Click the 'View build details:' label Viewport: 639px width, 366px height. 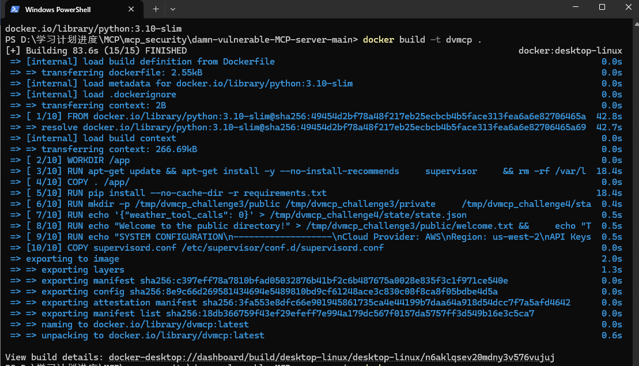(x=54, y=357)
